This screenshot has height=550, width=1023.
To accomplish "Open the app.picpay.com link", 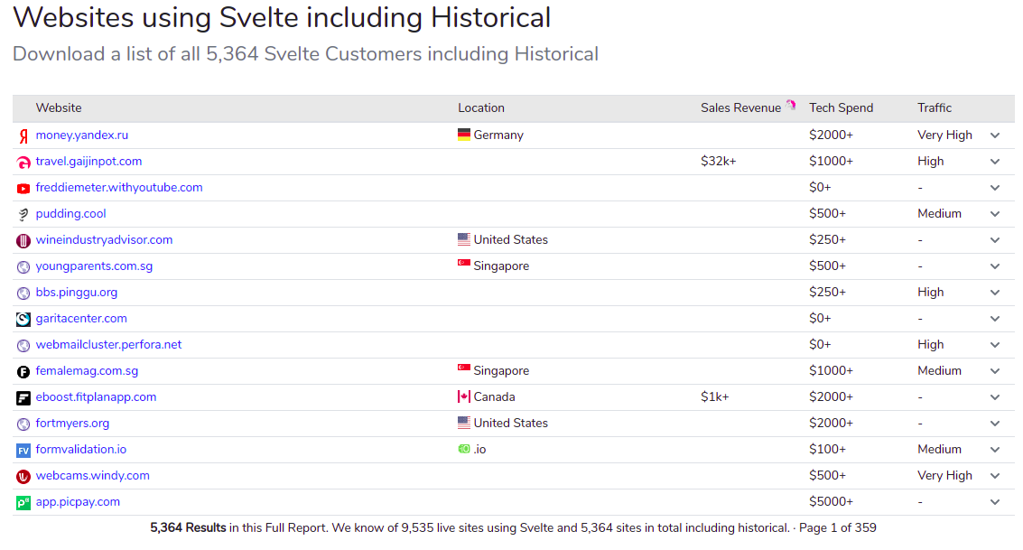I will 78,502.
